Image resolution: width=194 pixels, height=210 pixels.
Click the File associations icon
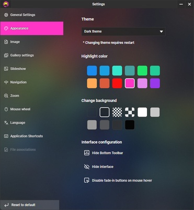click(6, 150)
